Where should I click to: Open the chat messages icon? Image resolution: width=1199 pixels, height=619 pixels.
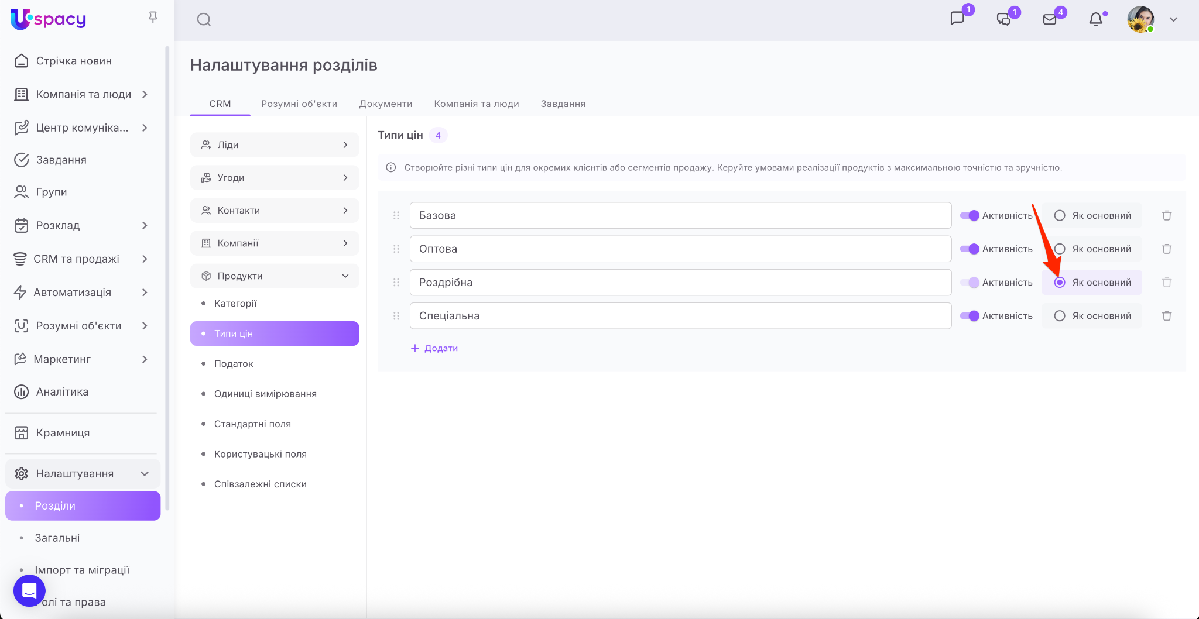click(x=957, y=19)
